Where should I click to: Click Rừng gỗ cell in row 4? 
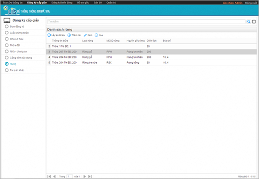point(87,57)
